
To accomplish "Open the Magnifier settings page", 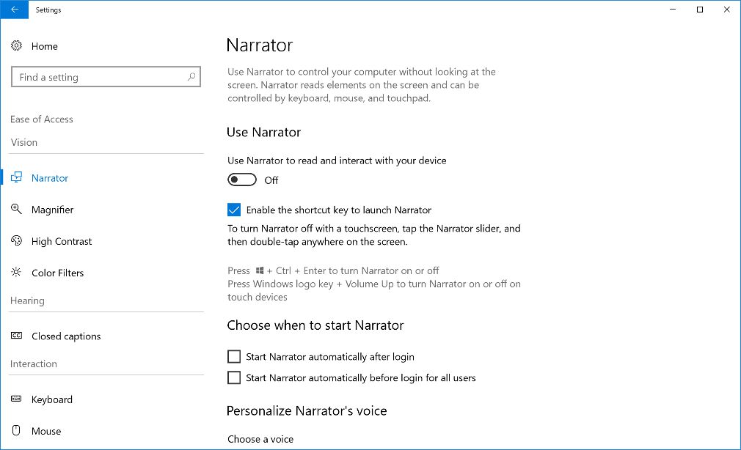I will point(53,210).
